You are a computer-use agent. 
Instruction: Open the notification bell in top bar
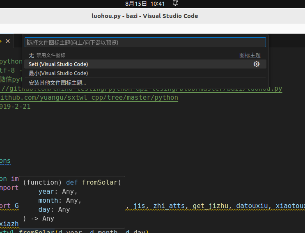click(175, 3)
